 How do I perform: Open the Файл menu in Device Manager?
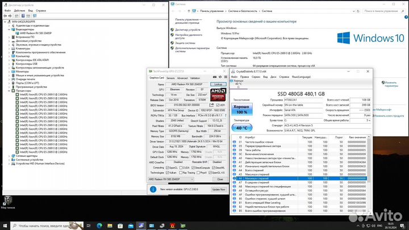point(7,11)
